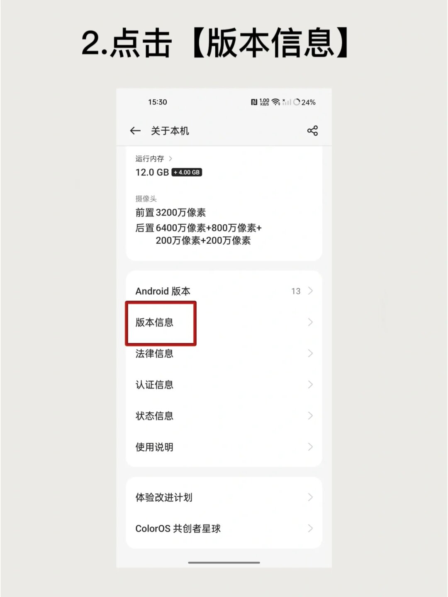Open 体验改进计划 entry
Screen dimensions: 448x597
224,497
